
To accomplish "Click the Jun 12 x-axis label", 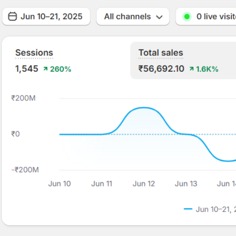I will (x=144, y=184).
